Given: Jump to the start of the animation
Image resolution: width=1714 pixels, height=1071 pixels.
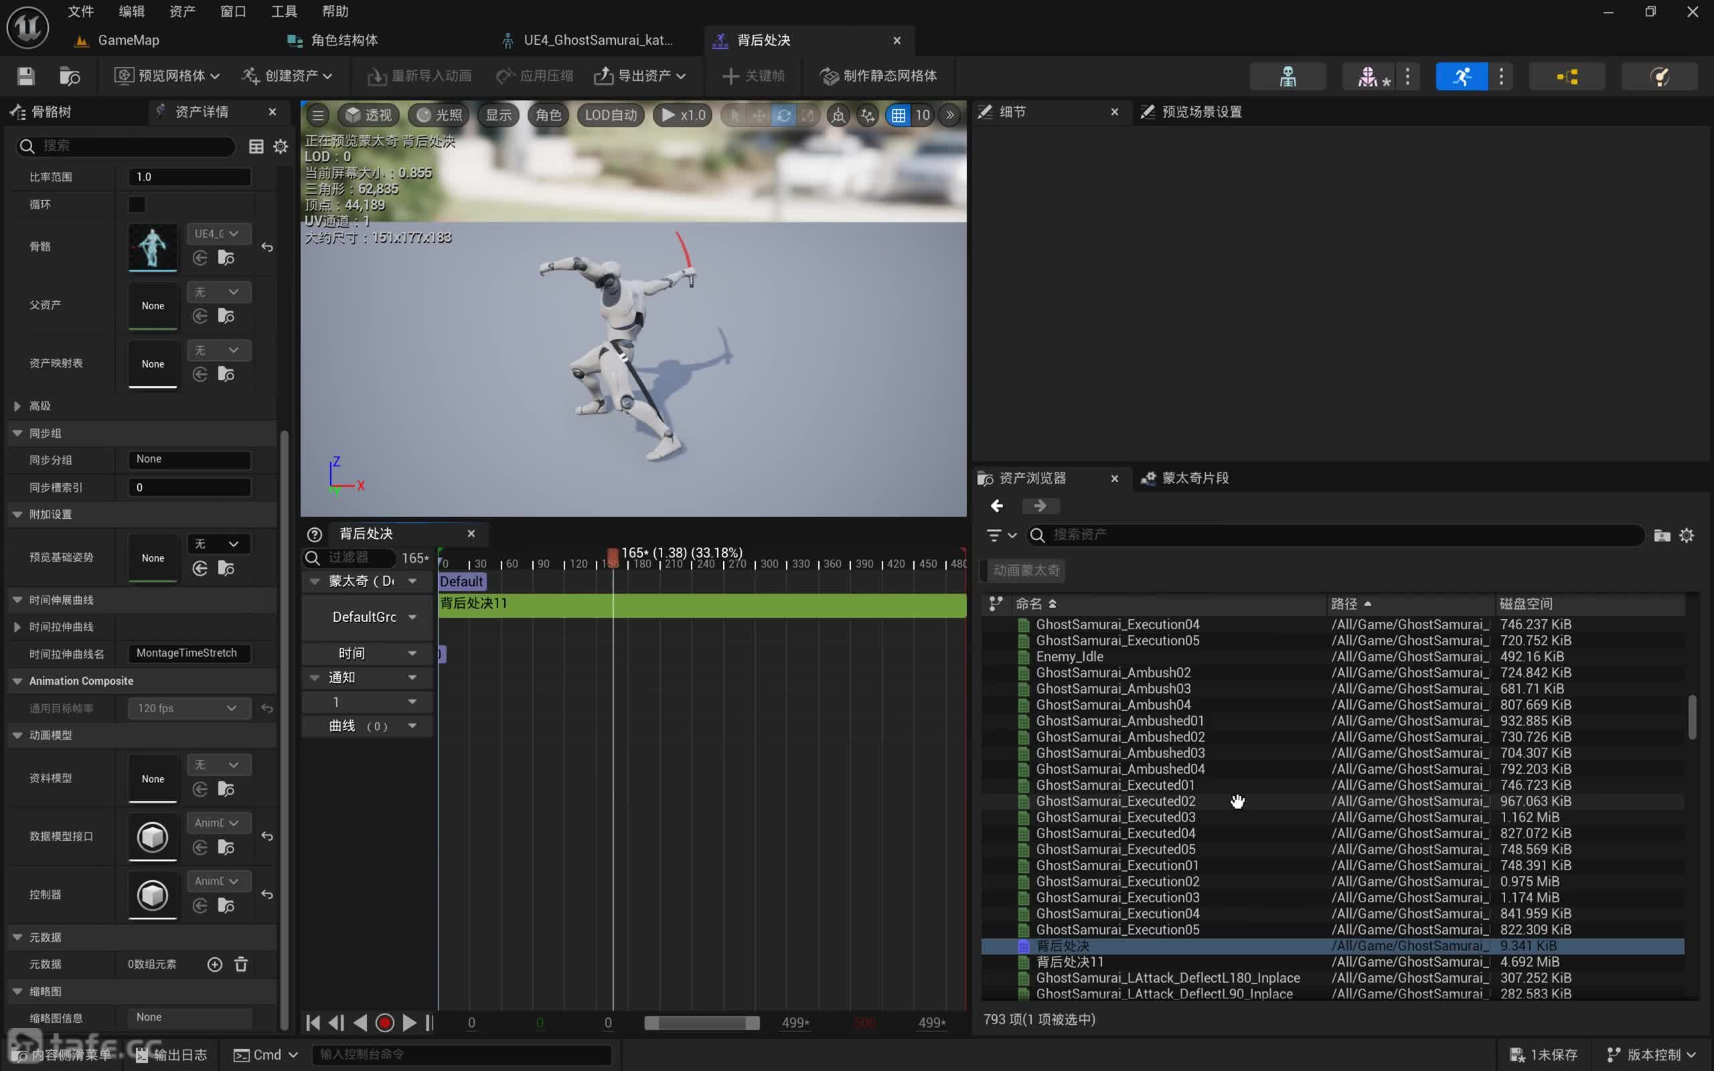Looking at the screenshot, I should coord(313,1022).
